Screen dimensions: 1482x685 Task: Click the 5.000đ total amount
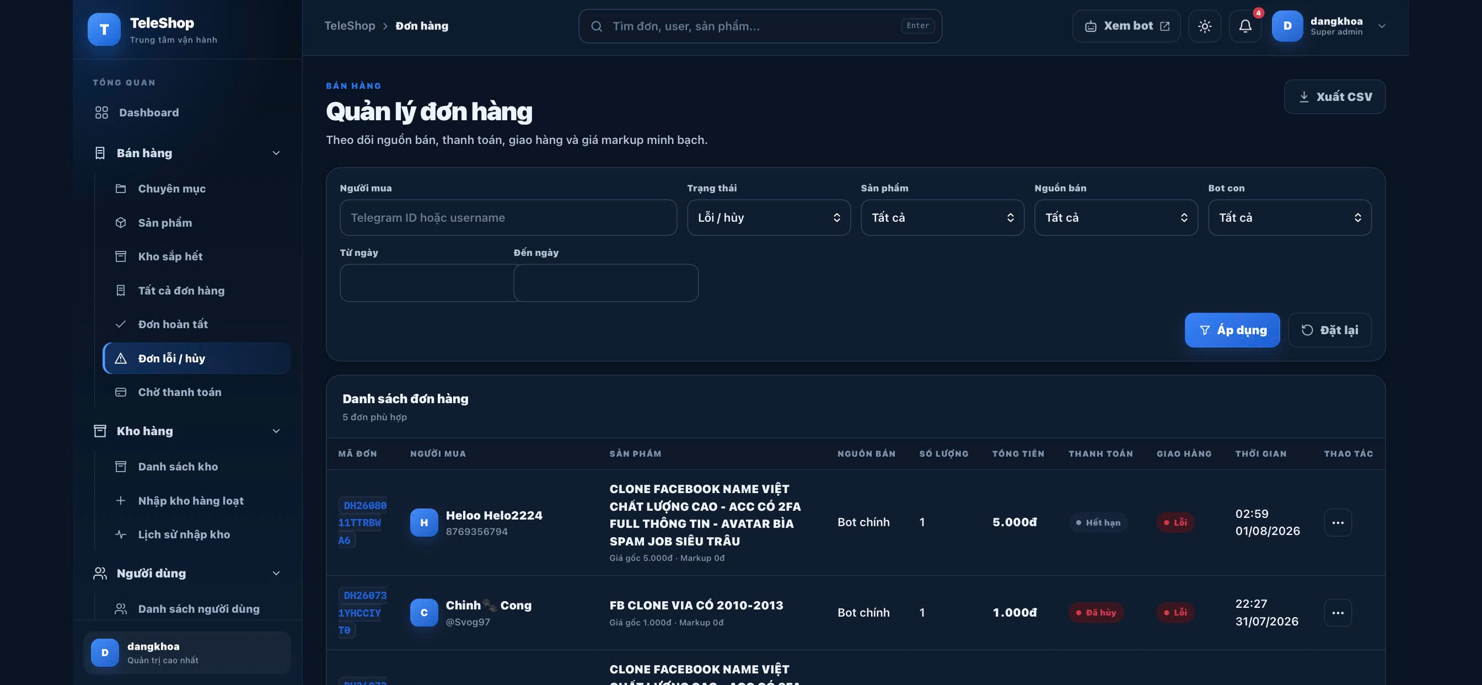(x=1015, y=522)
